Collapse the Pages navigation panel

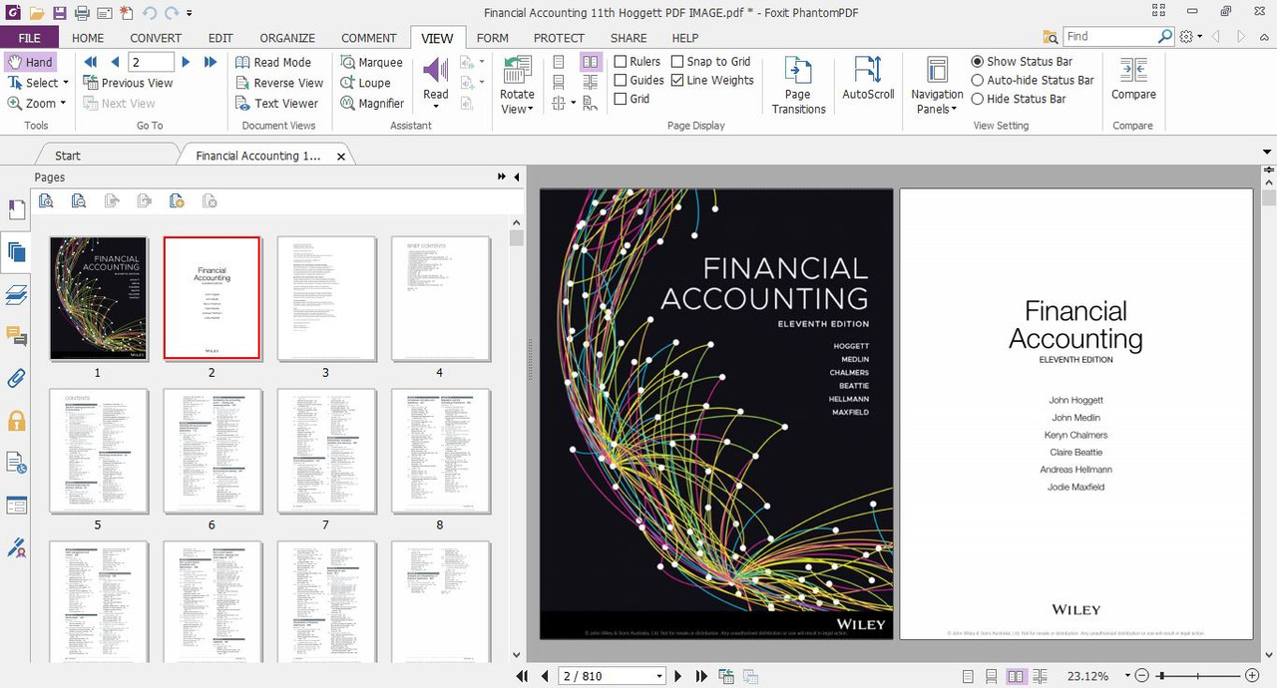[x=517, y=176]
